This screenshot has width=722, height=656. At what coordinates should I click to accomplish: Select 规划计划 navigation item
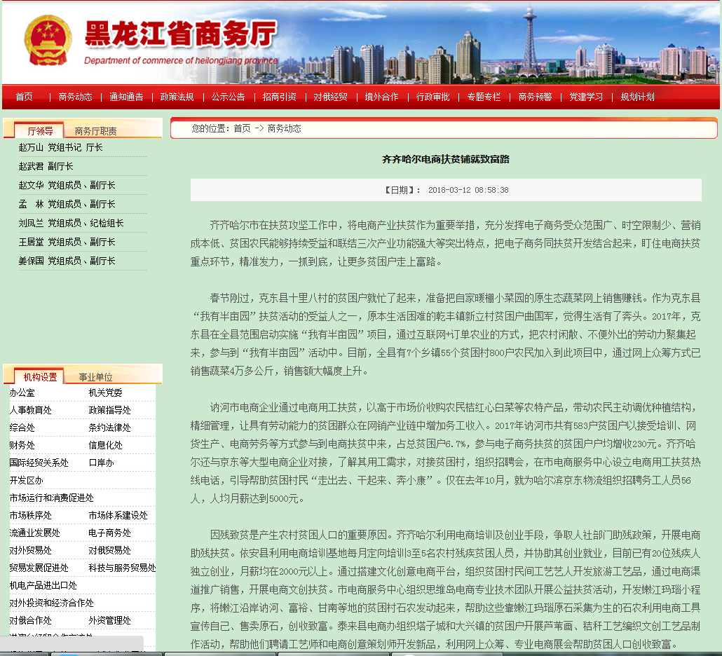click(x=638, y=97)
